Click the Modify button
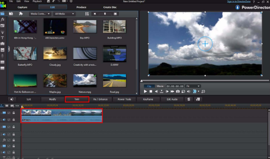 pos(53,99)
